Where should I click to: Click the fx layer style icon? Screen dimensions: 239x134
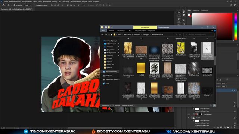point(218,127)
